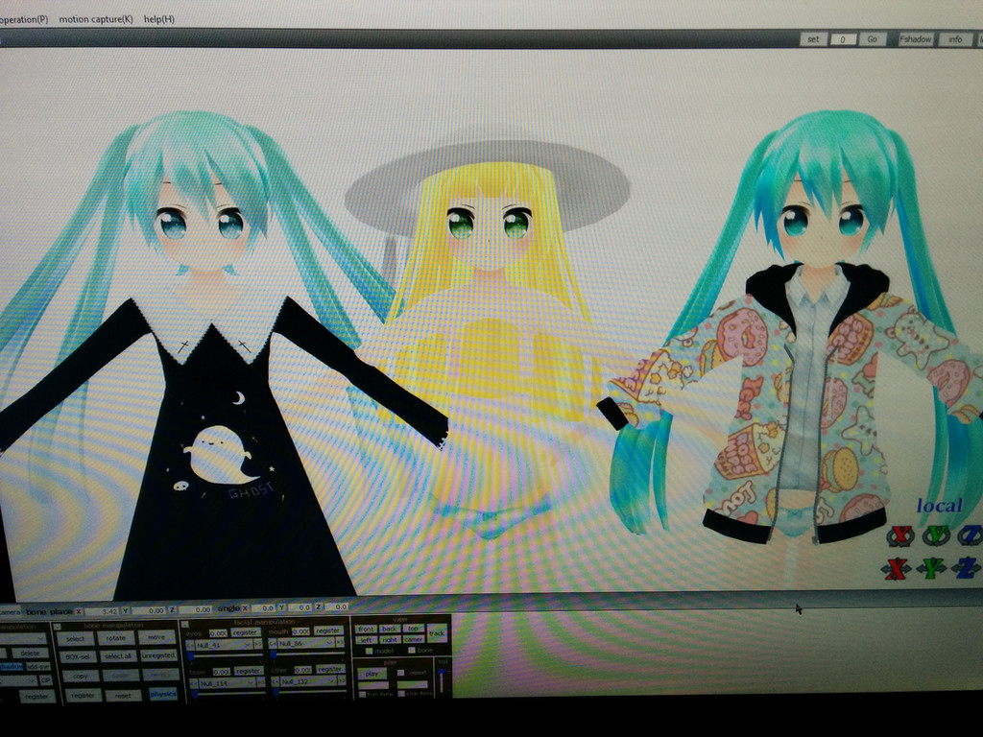This screenshot has height=737, width=983.
Task: Go to previous brow morph with arrow
Action: [x=194, y=683]
